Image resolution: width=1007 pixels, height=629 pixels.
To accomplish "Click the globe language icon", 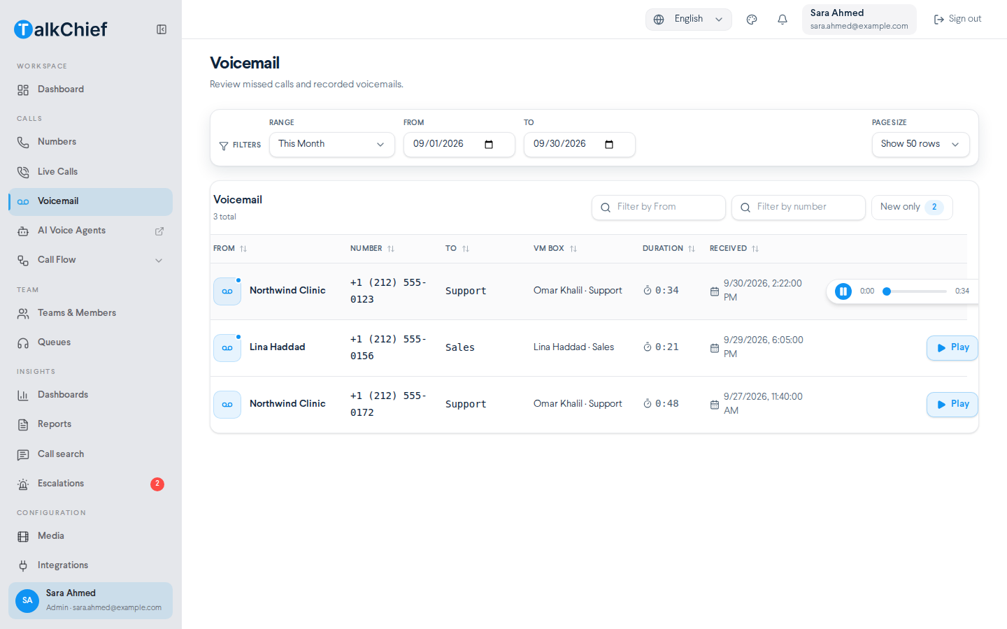I will 659,20.
